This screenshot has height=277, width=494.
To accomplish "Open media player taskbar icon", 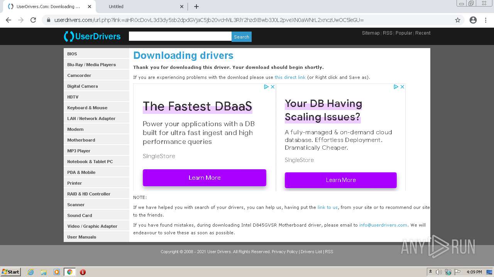I will click(57, 272).
